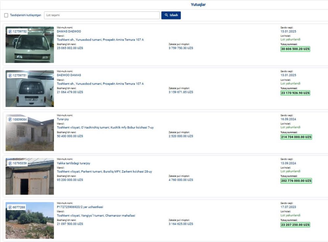328x242 pixels.
Task: Click starting price 21 064 479.00 UZS
Action: click(70, 92)
